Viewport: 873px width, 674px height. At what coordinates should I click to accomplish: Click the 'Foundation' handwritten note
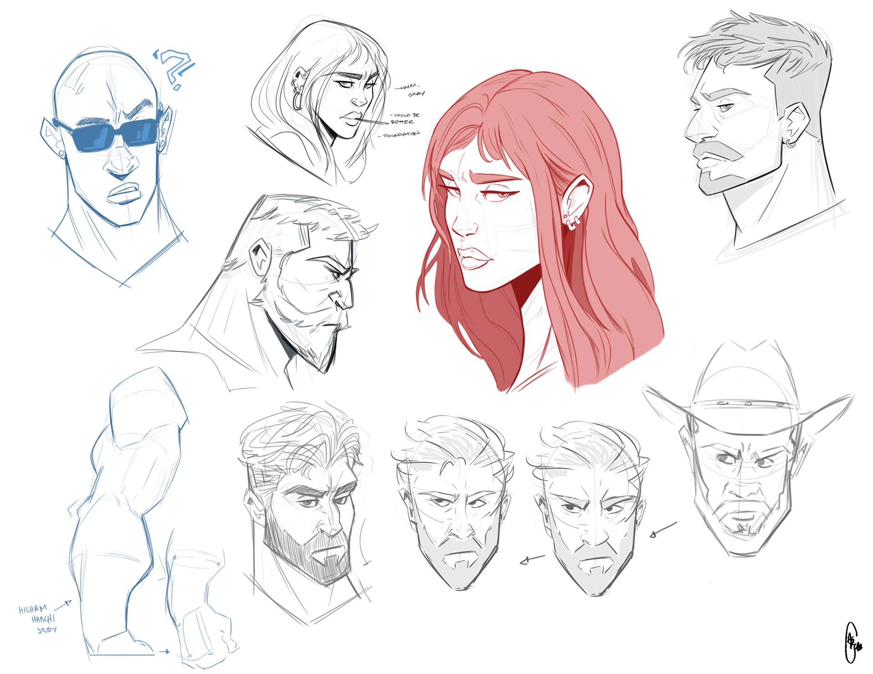click(399, 134)
